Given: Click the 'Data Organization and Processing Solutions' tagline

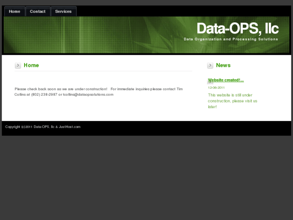Looking at the screenshot, I should pyautogui.click(x=231, y=39).
